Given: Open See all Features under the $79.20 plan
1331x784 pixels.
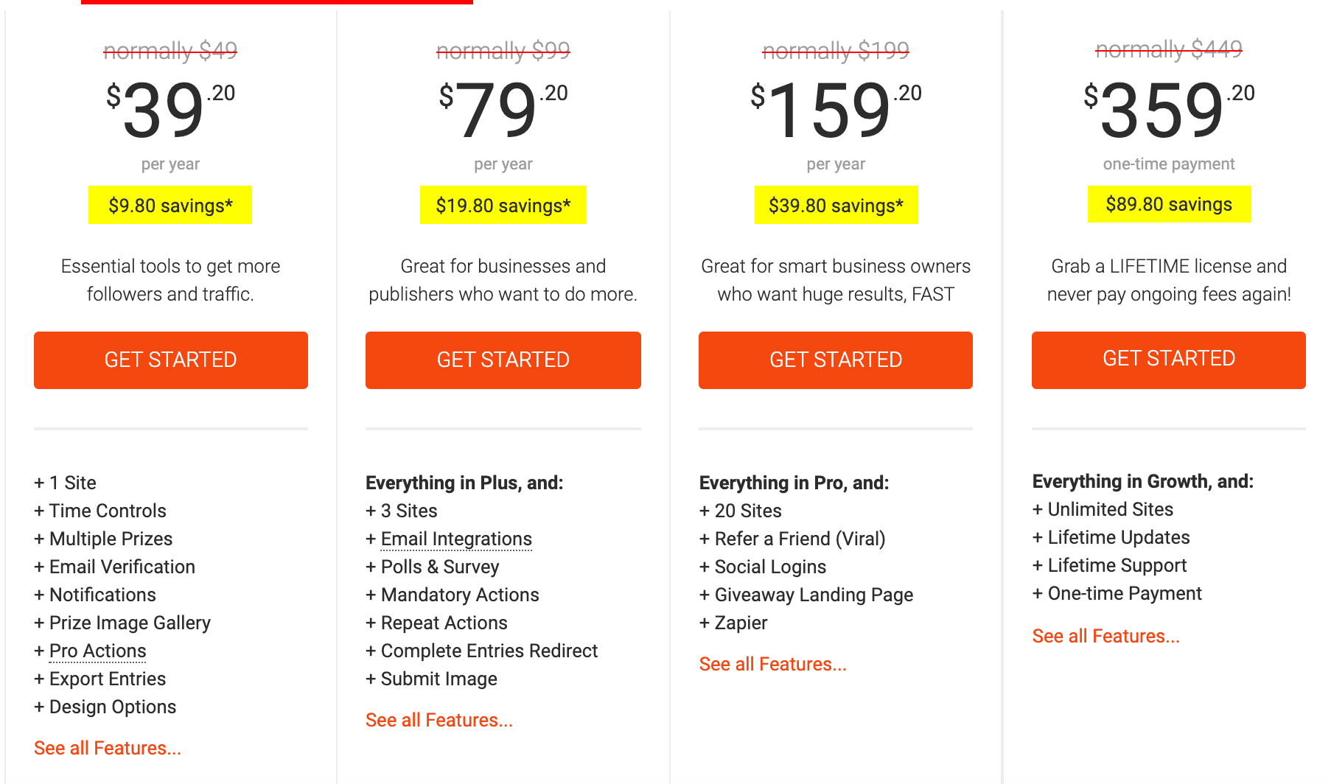Looking at the screenshot, I should pyautogui.click(x=439, y=720).
